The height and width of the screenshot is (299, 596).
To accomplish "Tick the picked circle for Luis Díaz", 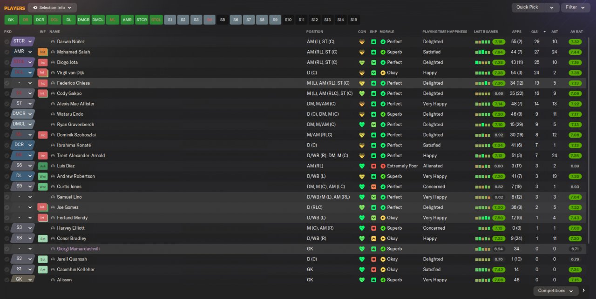I will pos(7,166).
